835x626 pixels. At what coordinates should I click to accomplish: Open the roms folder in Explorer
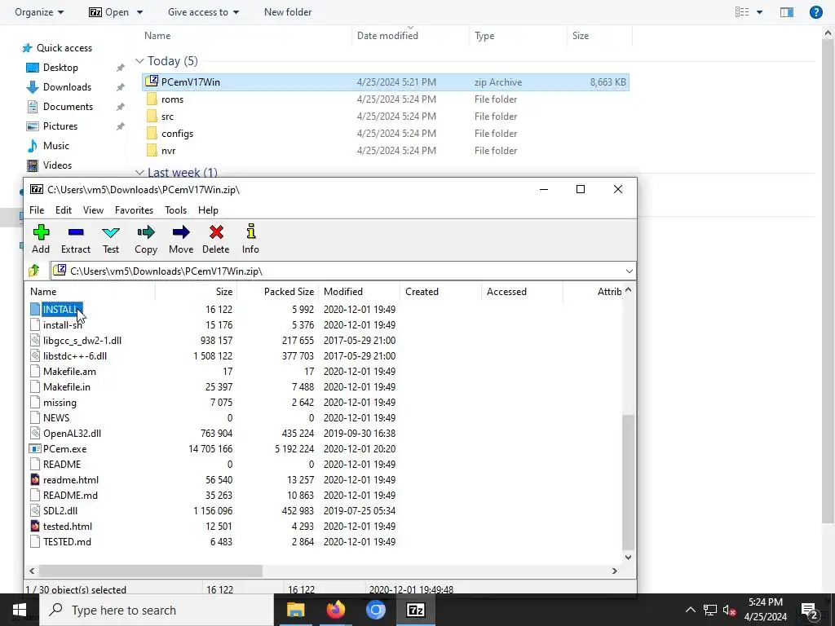click(x=172, y=99)
